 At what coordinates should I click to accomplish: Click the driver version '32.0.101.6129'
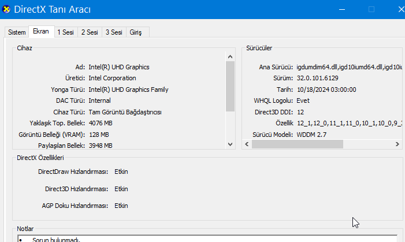pos(317,78)
